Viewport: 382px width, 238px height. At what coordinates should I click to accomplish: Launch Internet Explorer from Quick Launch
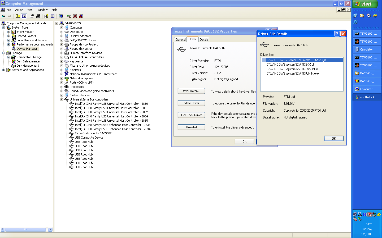pyautogui.click(x=355, y=22)
